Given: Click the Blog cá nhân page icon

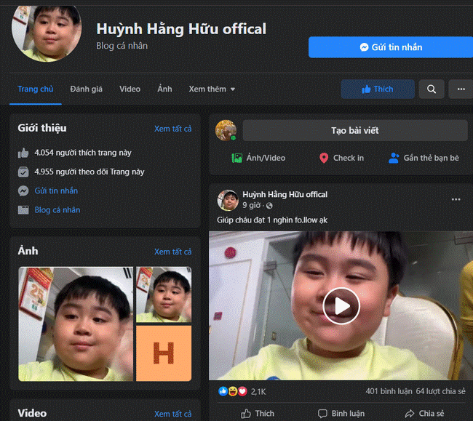Looking at the screenshot, I should point(23,210).
